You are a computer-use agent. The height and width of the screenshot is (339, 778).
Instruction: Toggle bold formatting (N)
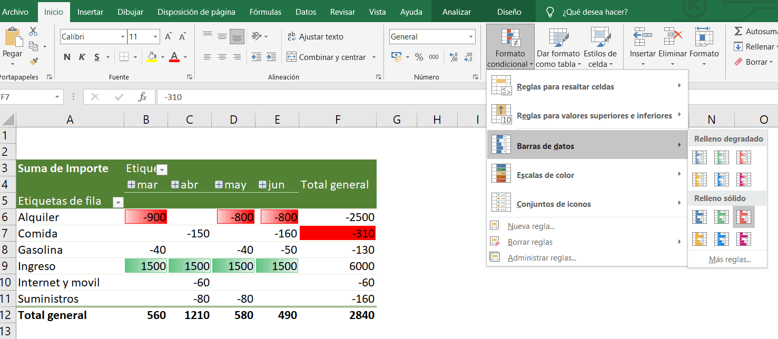(67, 57)
